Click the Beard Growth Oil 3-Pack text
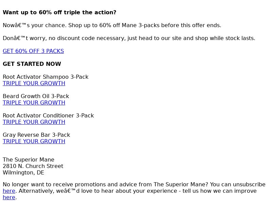272x206 pixels. (36, 96)
